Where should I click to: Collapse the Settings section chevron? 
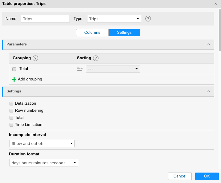tap(209, 91)
